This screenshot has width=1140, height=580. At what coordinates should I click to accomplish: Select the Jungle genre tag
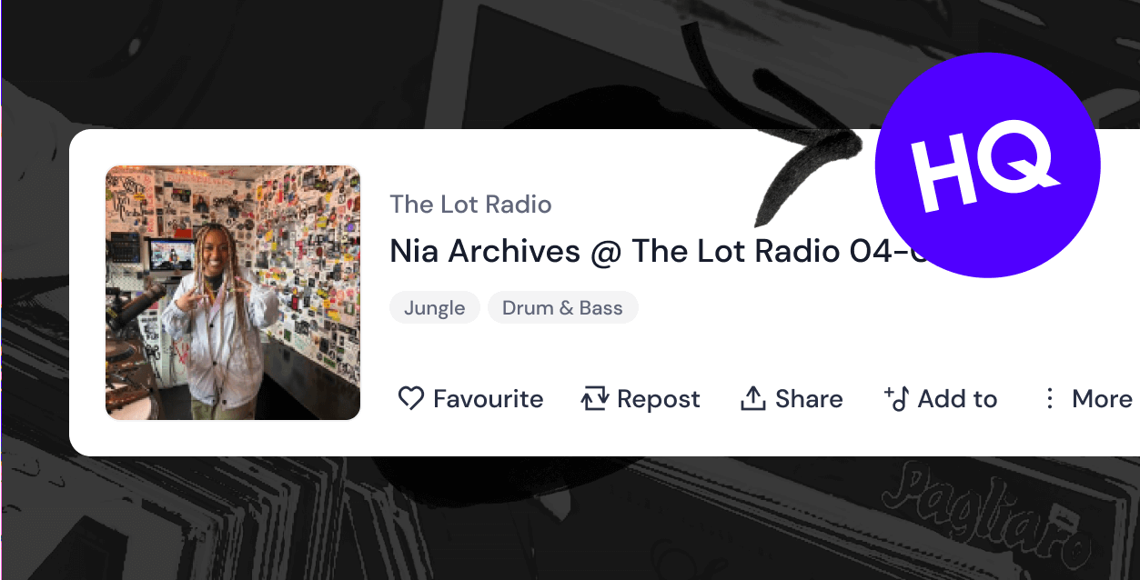pos(435,307)
